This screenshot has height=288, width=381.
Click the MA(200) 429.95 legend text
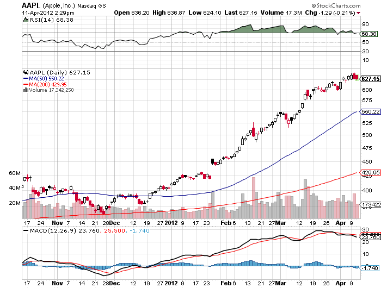(48, 84)
